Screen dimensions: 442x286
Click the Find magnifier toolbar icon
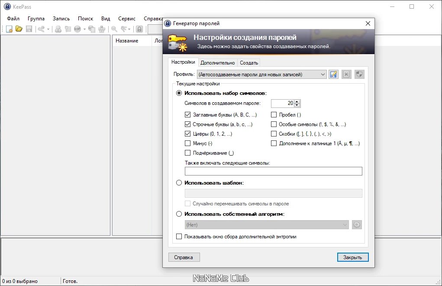point(114,29)
